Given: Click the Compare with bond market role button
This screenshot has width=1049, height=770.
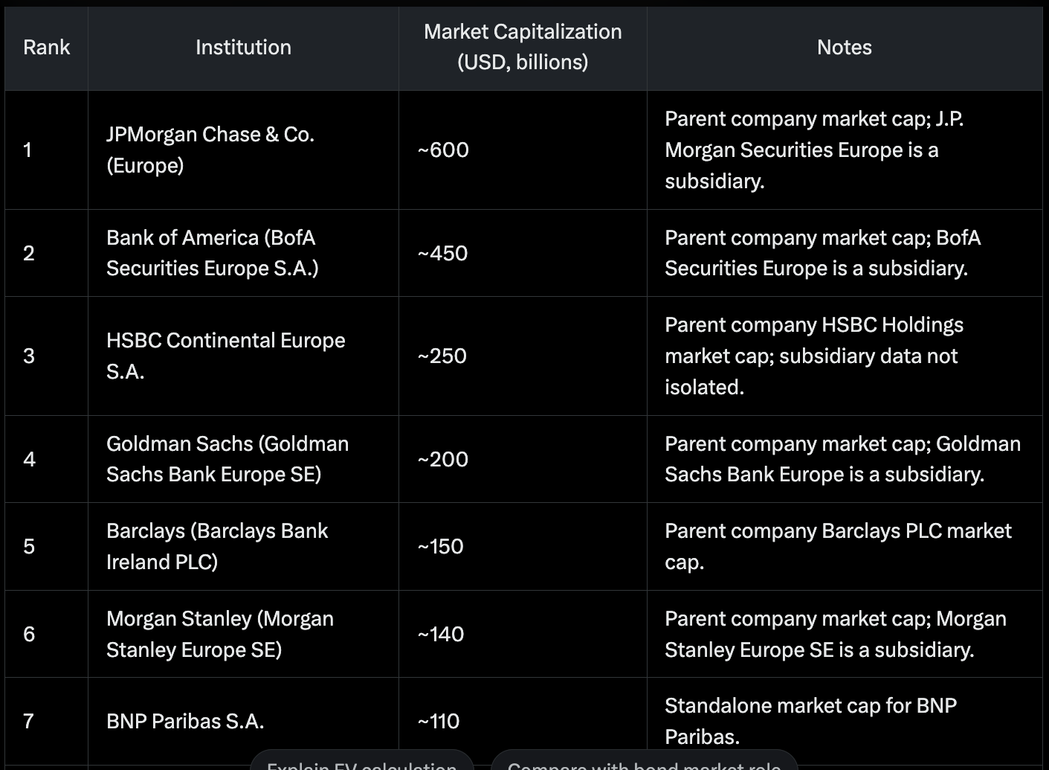Looking at the screenshot, I should pos(644,761).
